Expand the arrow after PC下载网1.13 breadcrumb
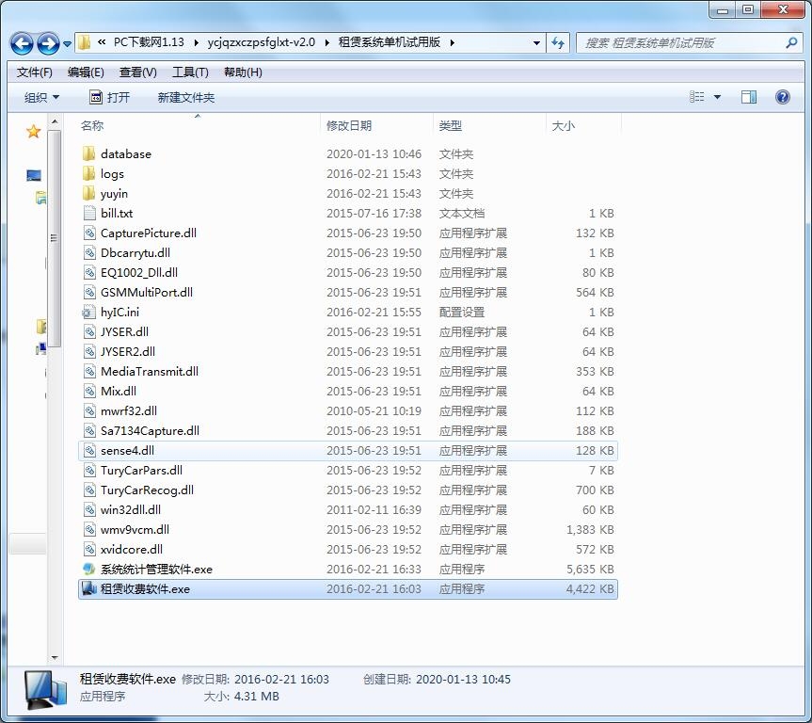Screen dimensions: 812x723 pyautogui.click(x=197, y=43)
